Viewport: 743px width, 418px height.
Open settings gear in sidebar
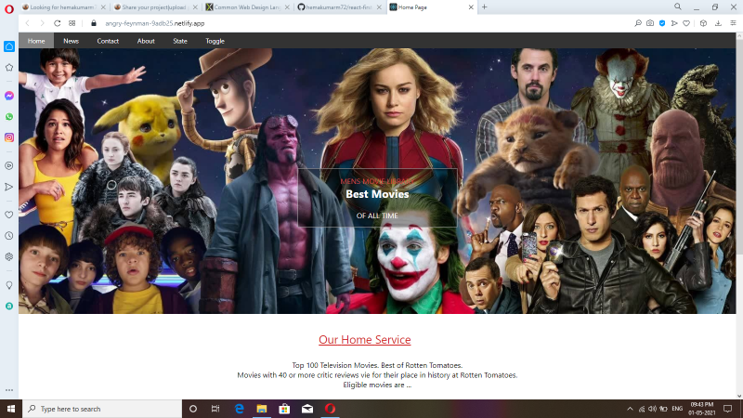(x=9, y=256)
